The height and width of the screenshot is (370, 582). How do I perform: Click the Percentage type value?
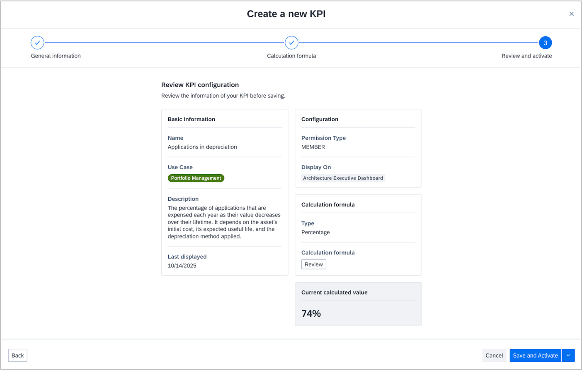pos(315,232)
